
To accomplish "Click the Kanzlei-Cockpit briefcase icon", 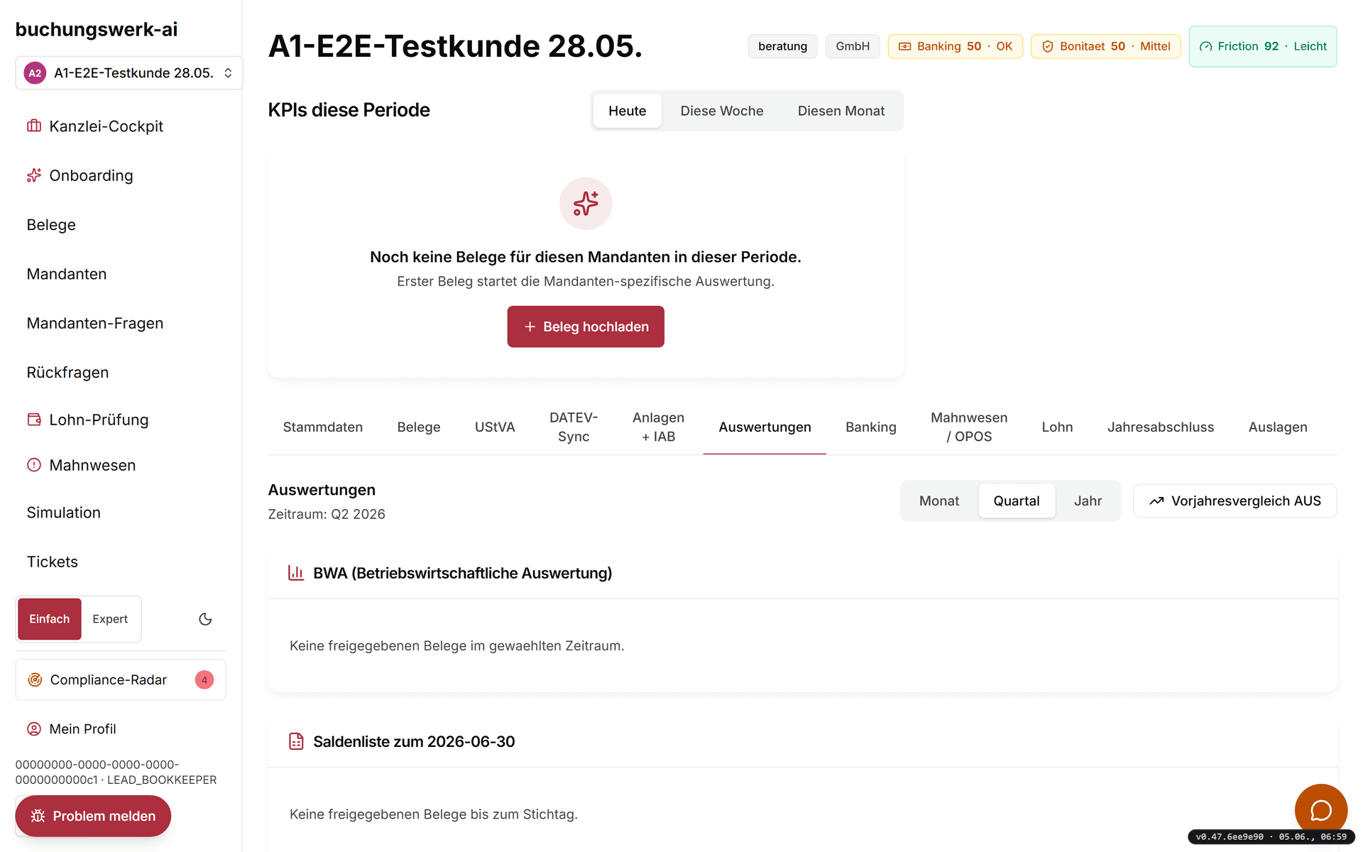I will (34, 126).
